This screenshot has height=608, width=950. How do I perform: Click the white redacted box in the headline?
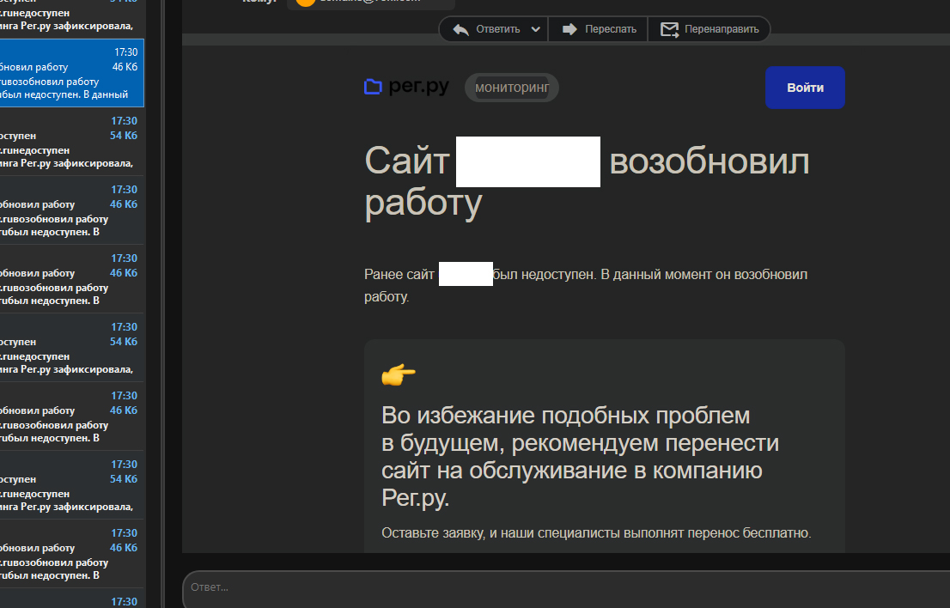(527, 161)
